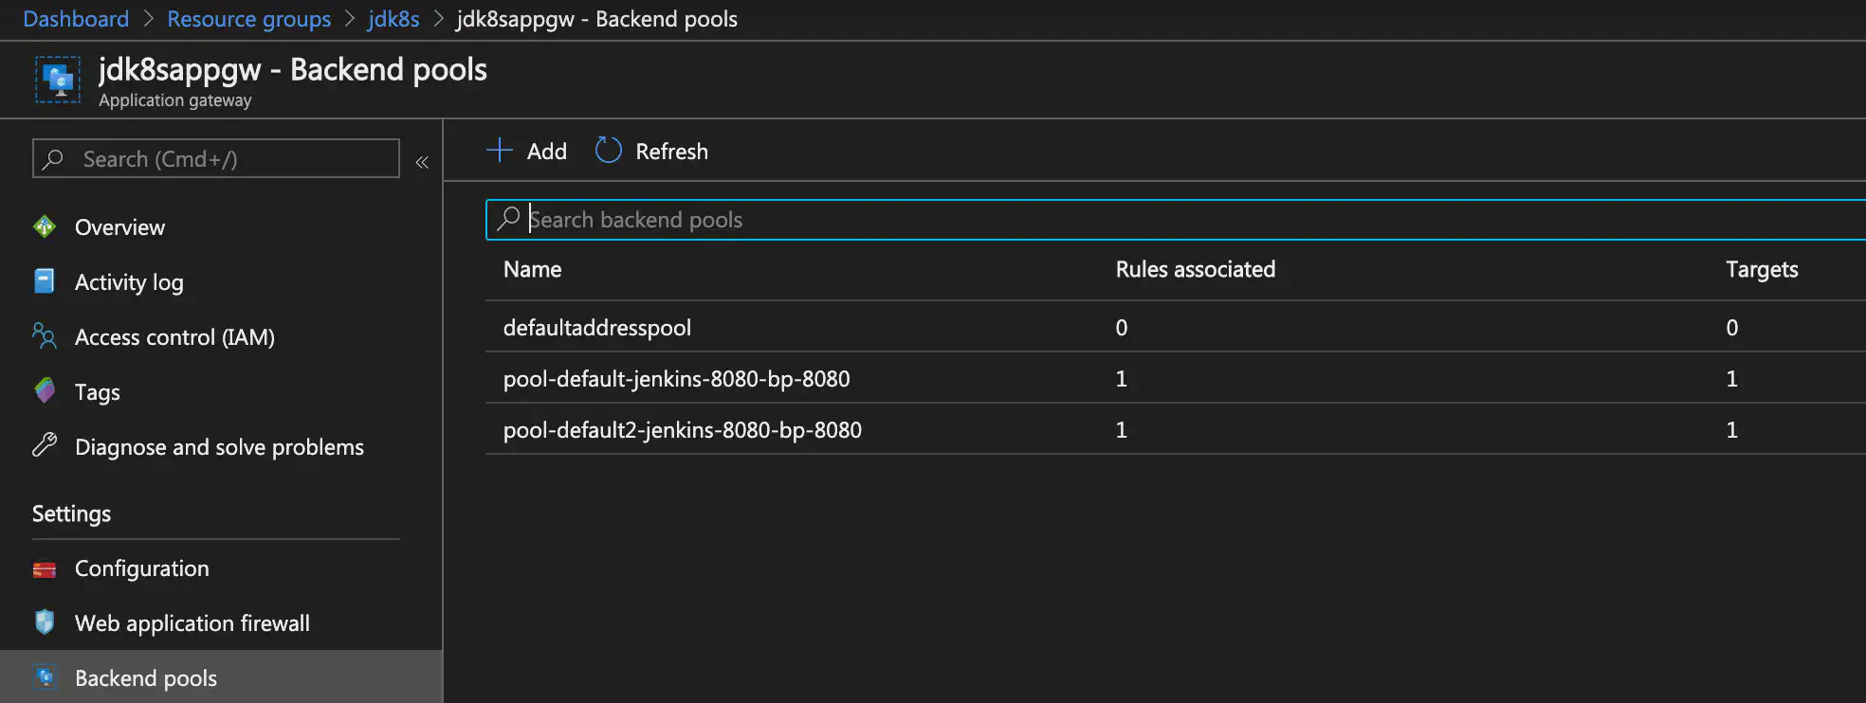Select the Backend pools icon
The image size is (1866, 703).
[44, 677]
